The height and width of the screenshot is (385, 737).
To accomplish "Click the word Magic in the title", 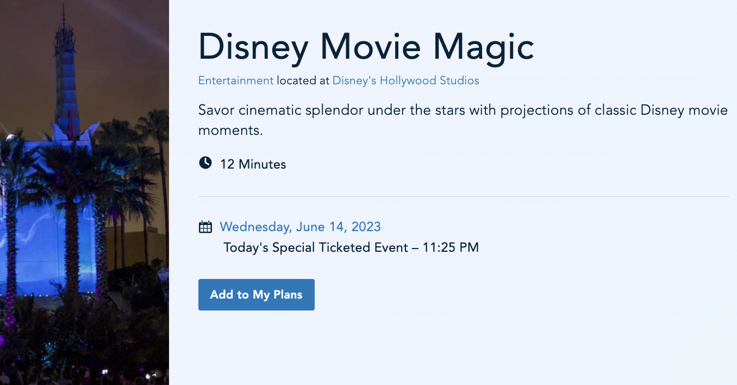I will 483,46.
